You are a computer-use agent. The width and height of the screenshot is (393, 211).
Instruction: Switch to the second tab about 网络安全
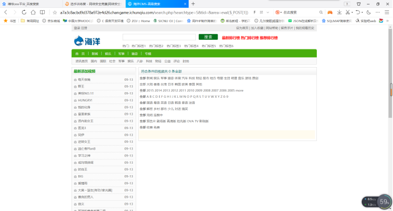pyautogui.click(x=94, y=4)
